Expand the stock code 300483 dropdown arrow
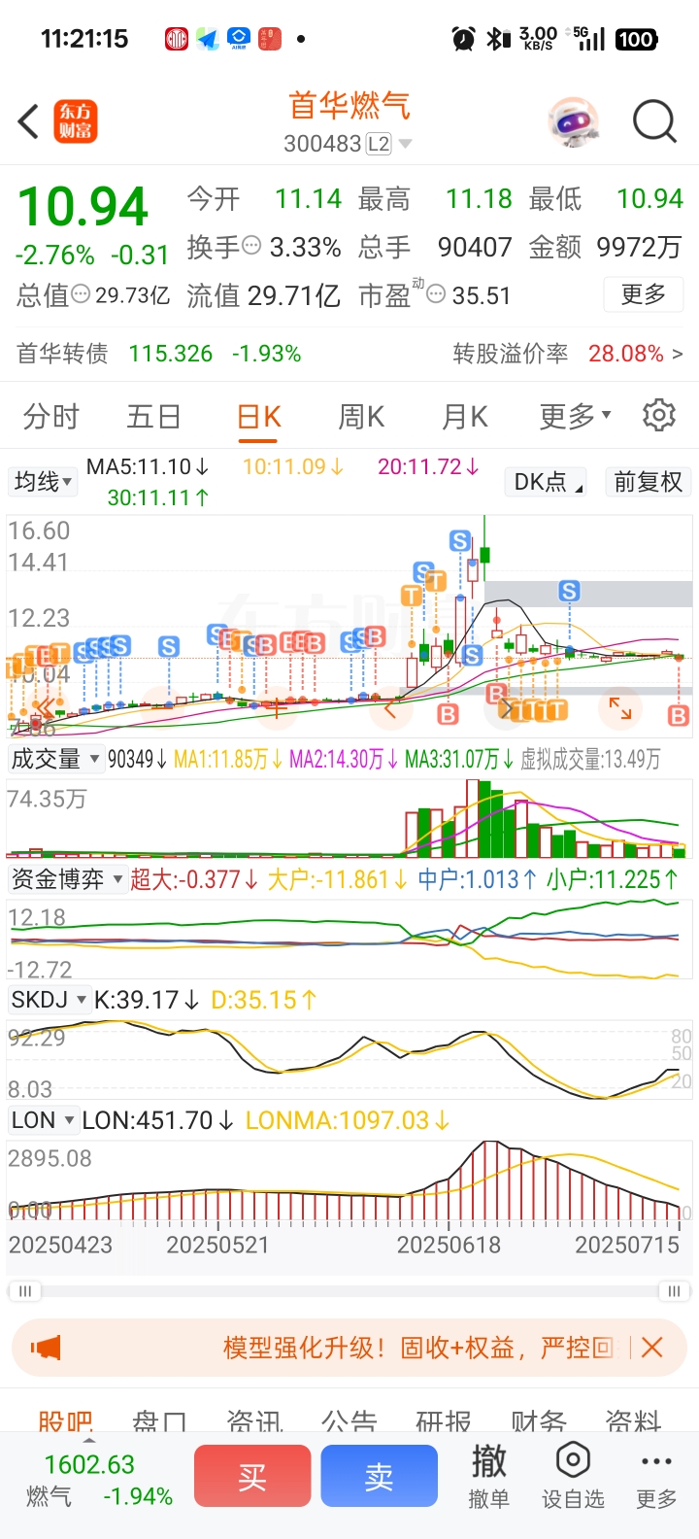 point(405,145)
